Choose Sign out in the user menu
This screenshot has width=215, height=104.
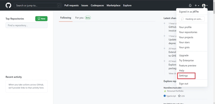(184, 84)
